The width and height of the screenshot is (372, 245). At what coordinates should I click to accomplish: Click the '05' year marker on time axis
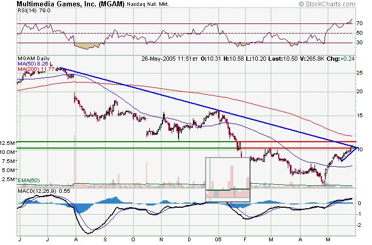(x=219, y=240)
